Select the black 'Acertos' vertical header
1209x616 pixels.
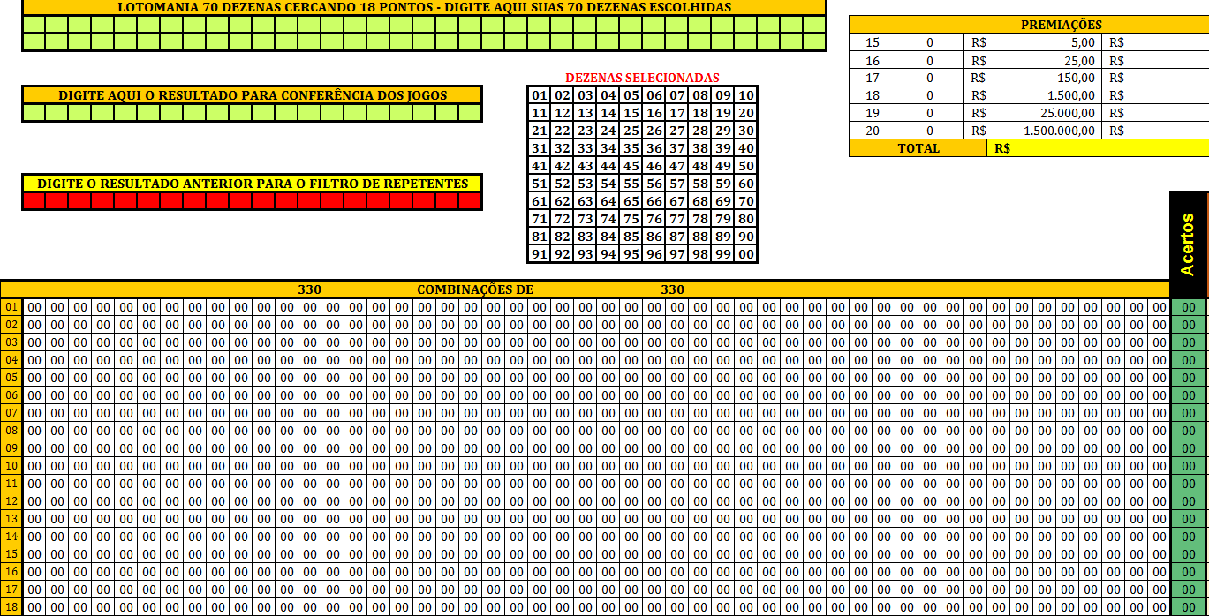(1189, 244)
